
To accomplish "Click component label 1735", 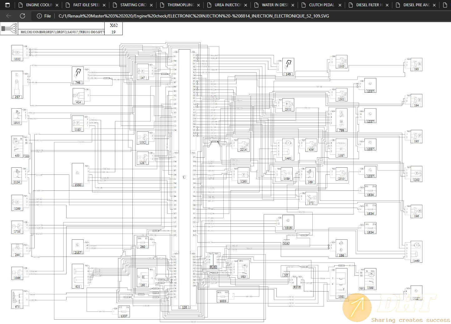I will click(17, 232).
